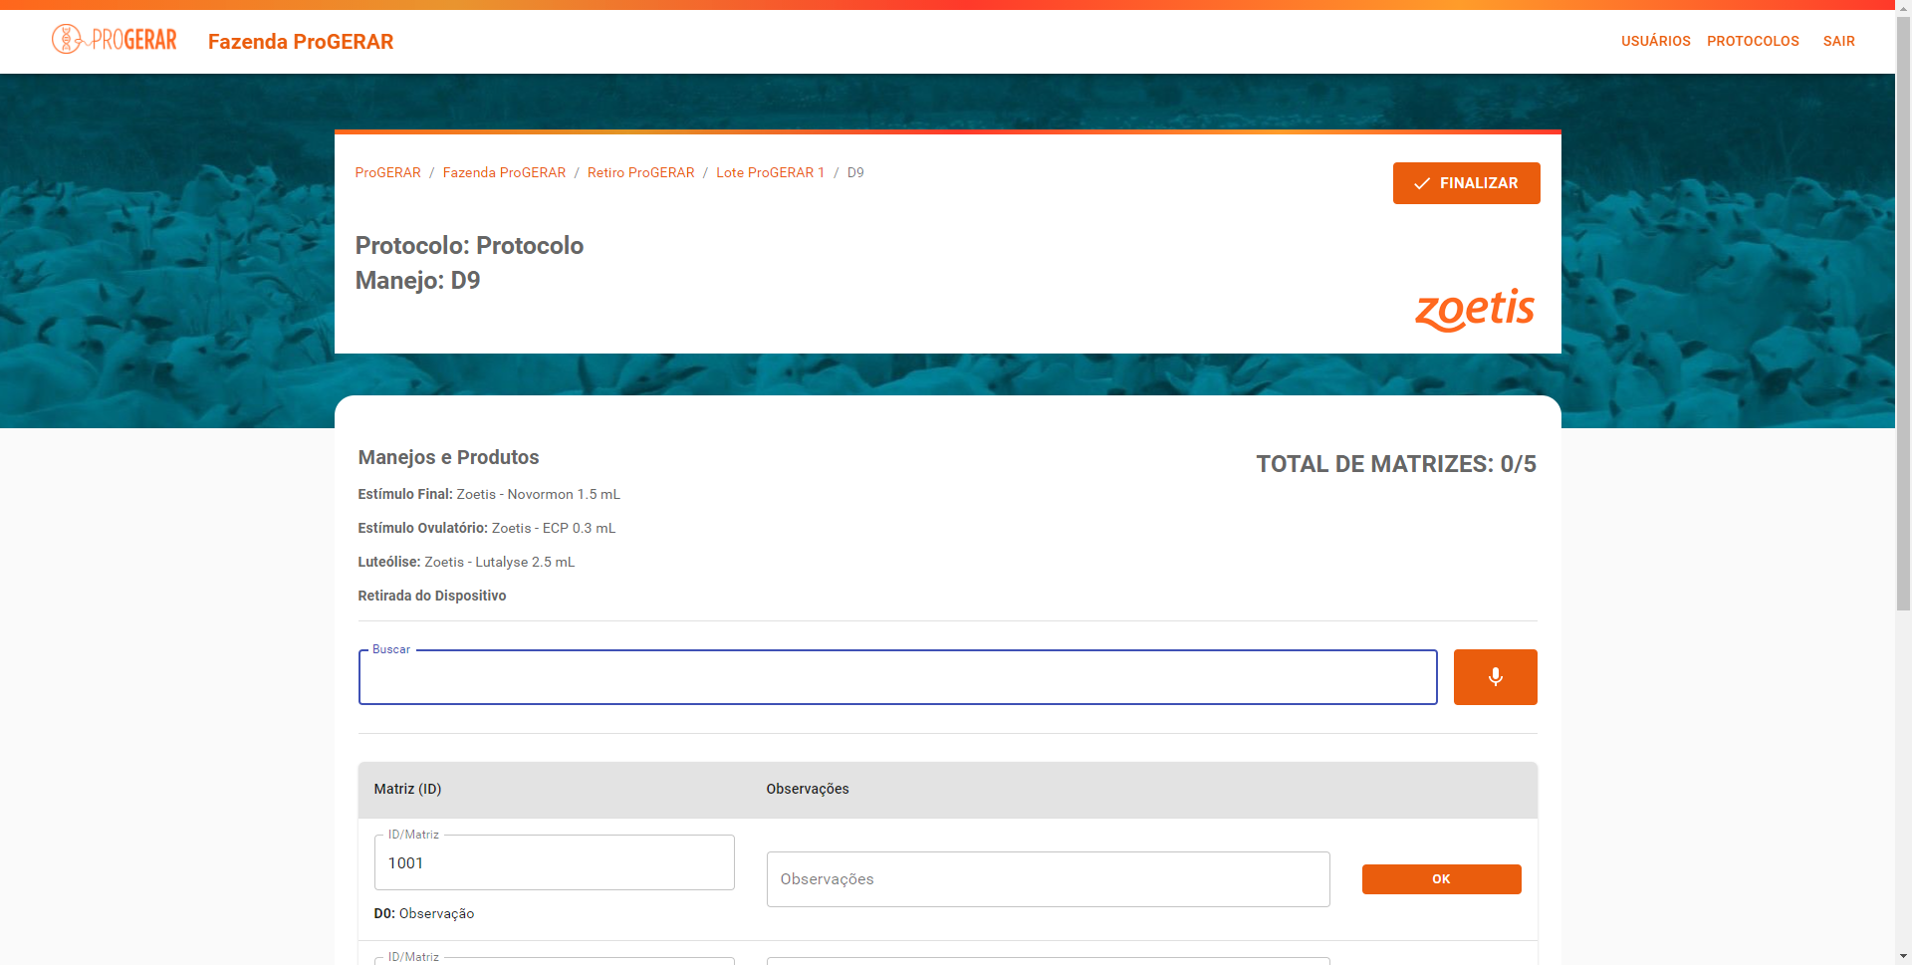
Task: Confirm matriz 1001 with OK button
Action: click(x=1441, y=879)
